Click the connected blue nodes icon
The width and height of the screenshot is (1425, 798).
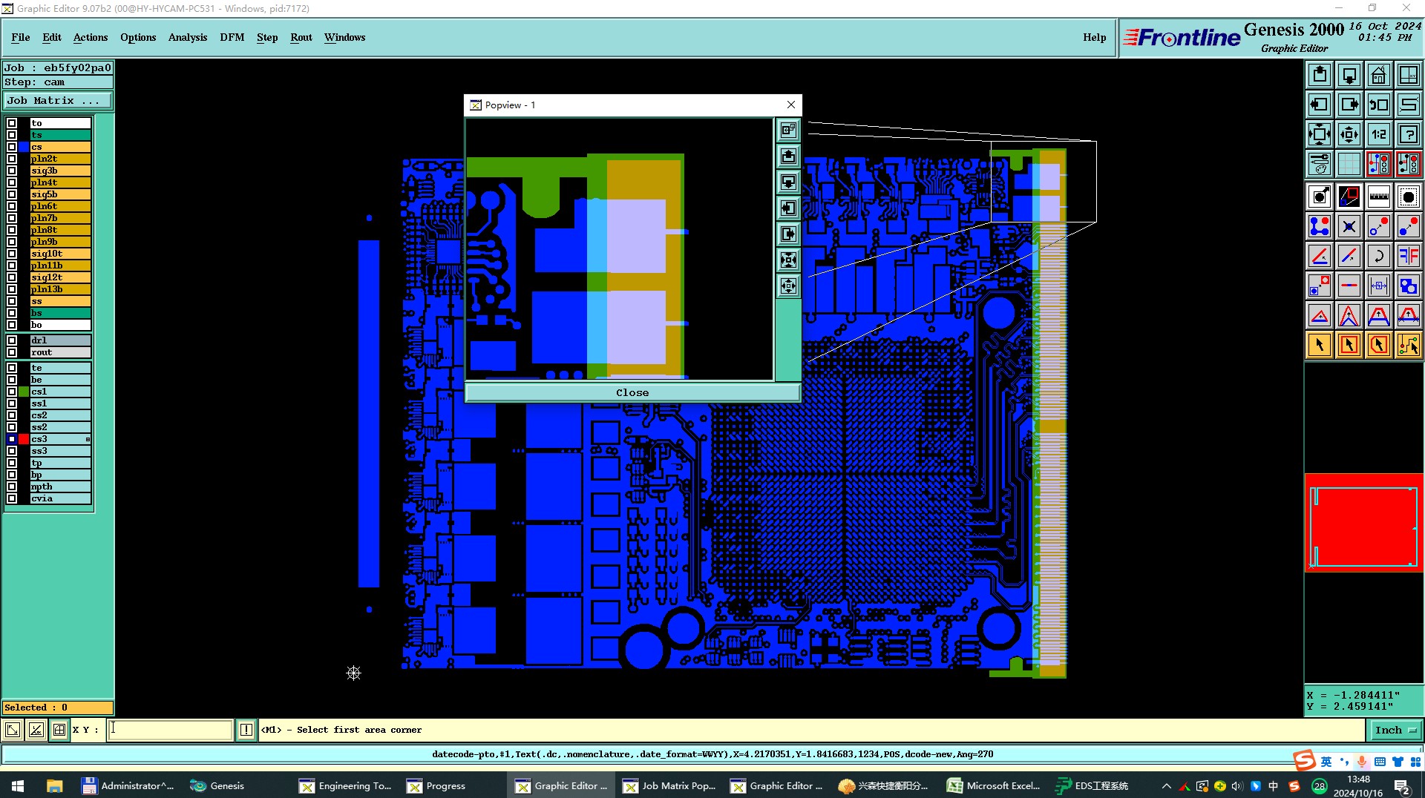point(1320,226)
